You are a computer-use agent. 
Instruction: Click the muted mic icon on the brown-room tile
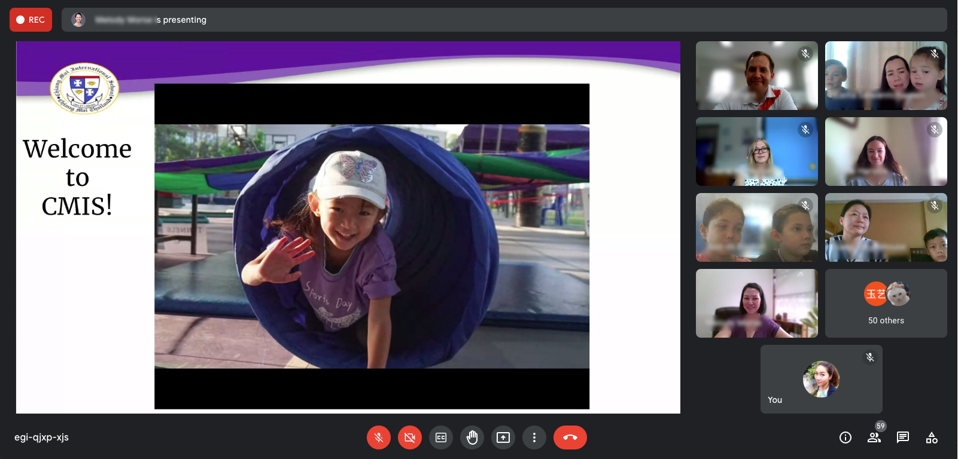(x=935, y=206)
